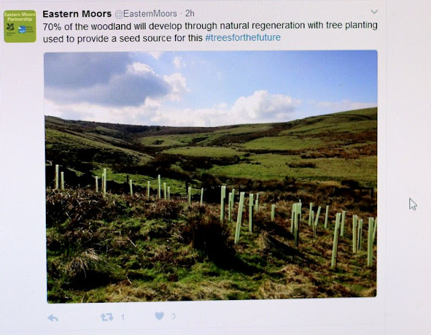Click the tweet text about natural regeneration

click(210, 32)
